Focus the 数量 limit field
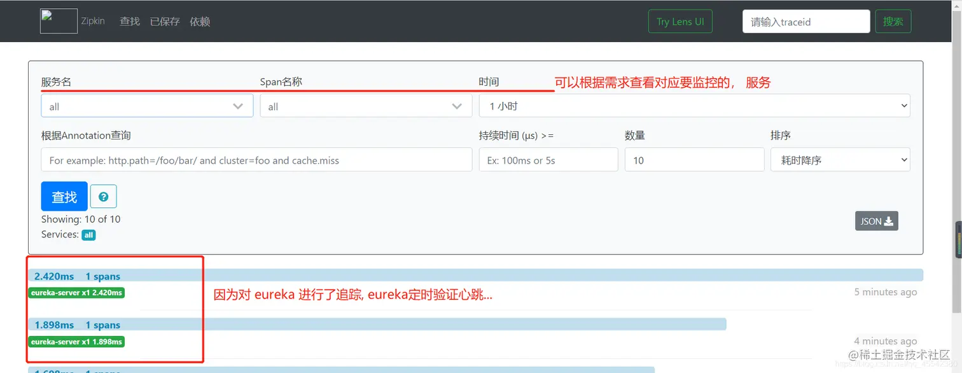The width and height of the screenshot is (962, 373). tap(694, 160)
